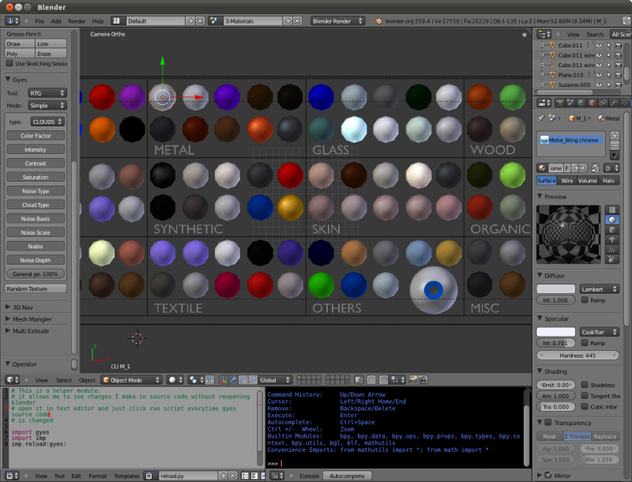Click the Noise Basis button

[36, 219]
